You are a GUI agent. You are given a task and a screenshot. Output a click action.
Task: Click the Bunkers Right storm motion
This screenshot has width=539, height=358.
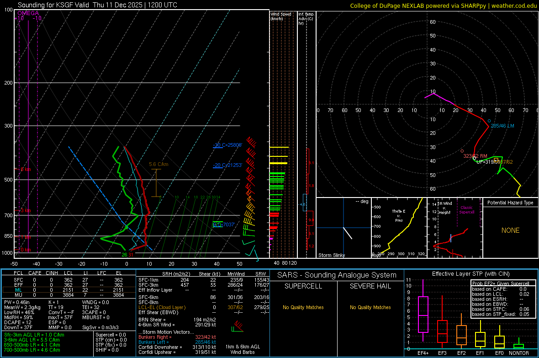[x=177, y=337]
